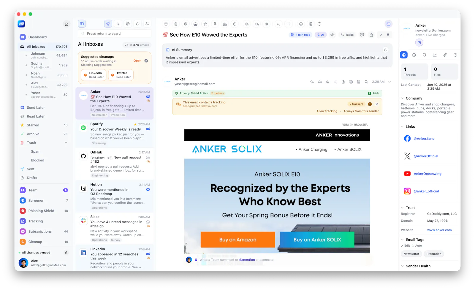Click the tag icon above the email list
The image size is (475, 290).
tap(137, 24)
